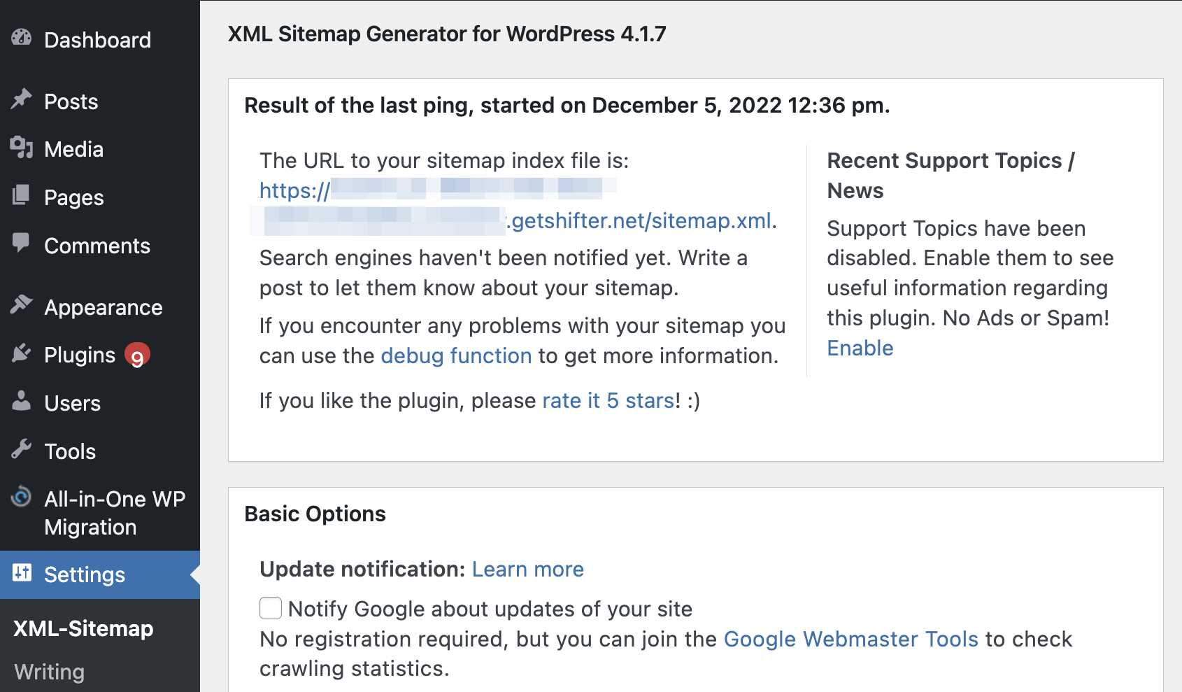Open the debug function link
Image resolution: width=1182 pixels, height=692 pixels.
456,355
